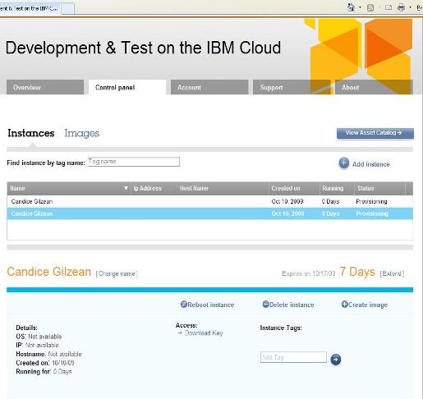The width and height of the screenshot is (423, 399).
Task: Click the Print icon in toolbar
Action: [401, 7]
